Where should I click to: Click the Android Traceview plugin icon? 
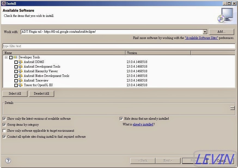(20, 80)
